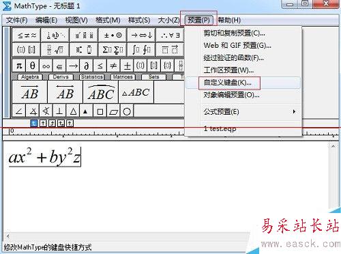This screenshot has width=341, height=254.
Task: Insert the double-arrow AB template
Action: tap(65, 92)
